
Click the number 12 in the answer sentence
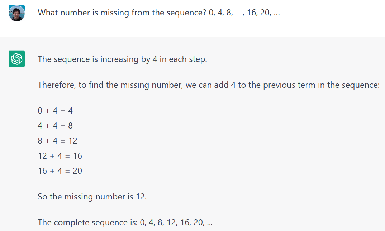point(141,197)
